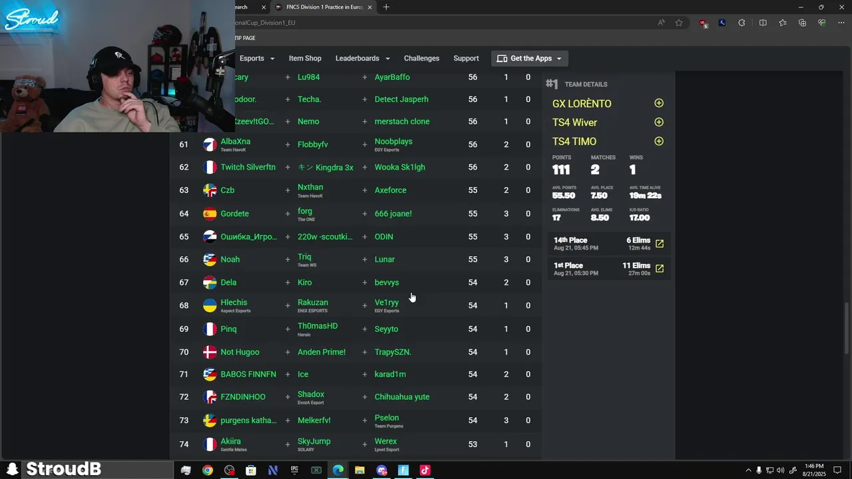Open teammate karad1m's profile
Image resolution: width=852 pixels, height=479 pixels.
pyautogui.click(x=390, y=374)
